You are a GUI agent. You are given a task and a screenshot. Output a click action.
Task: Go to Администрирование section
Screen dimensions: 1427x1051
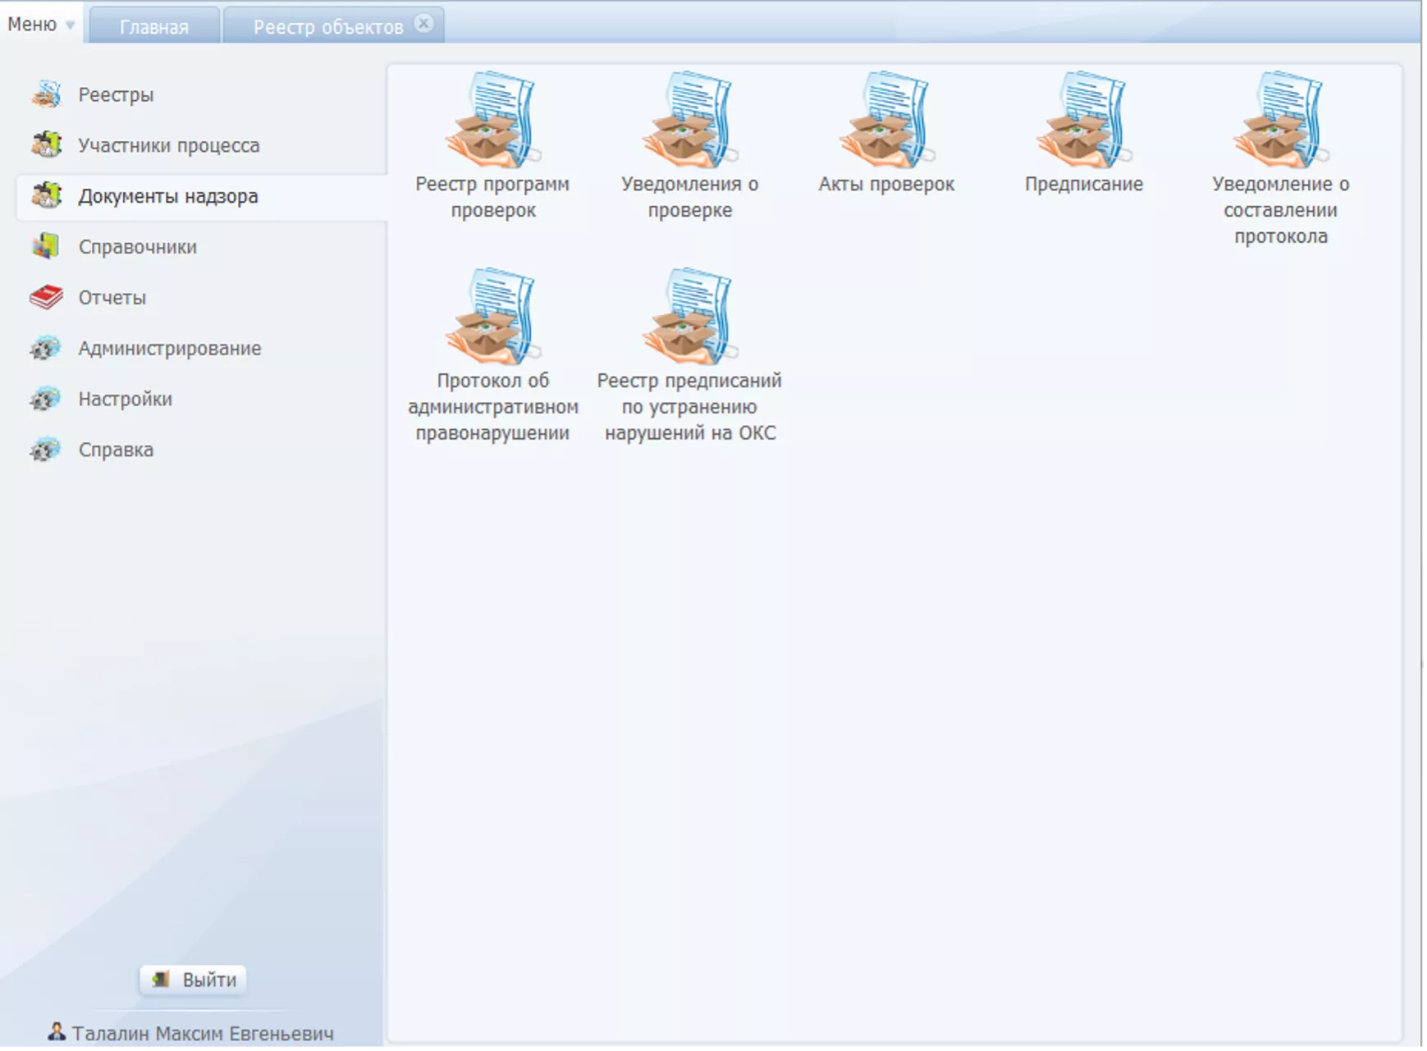[x=169, y=348]
